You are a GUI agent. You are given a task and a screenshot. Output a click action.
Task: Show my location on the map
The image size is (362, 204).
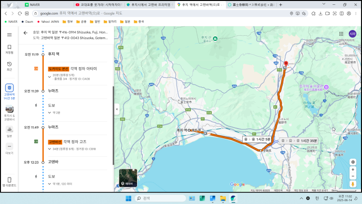(x=353, y=162)
